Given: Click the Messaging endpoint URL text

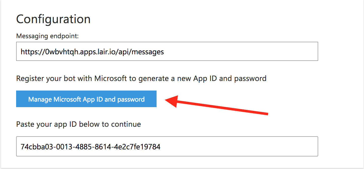Looking at the screenshot, I should 92,52.
